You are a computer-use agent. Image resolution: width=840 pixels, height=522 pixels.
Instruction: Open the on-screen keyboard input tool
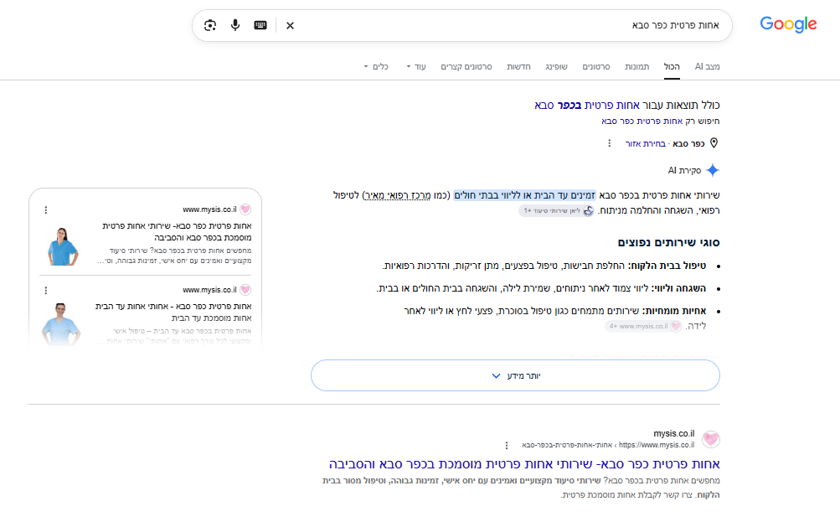point(260,25)
